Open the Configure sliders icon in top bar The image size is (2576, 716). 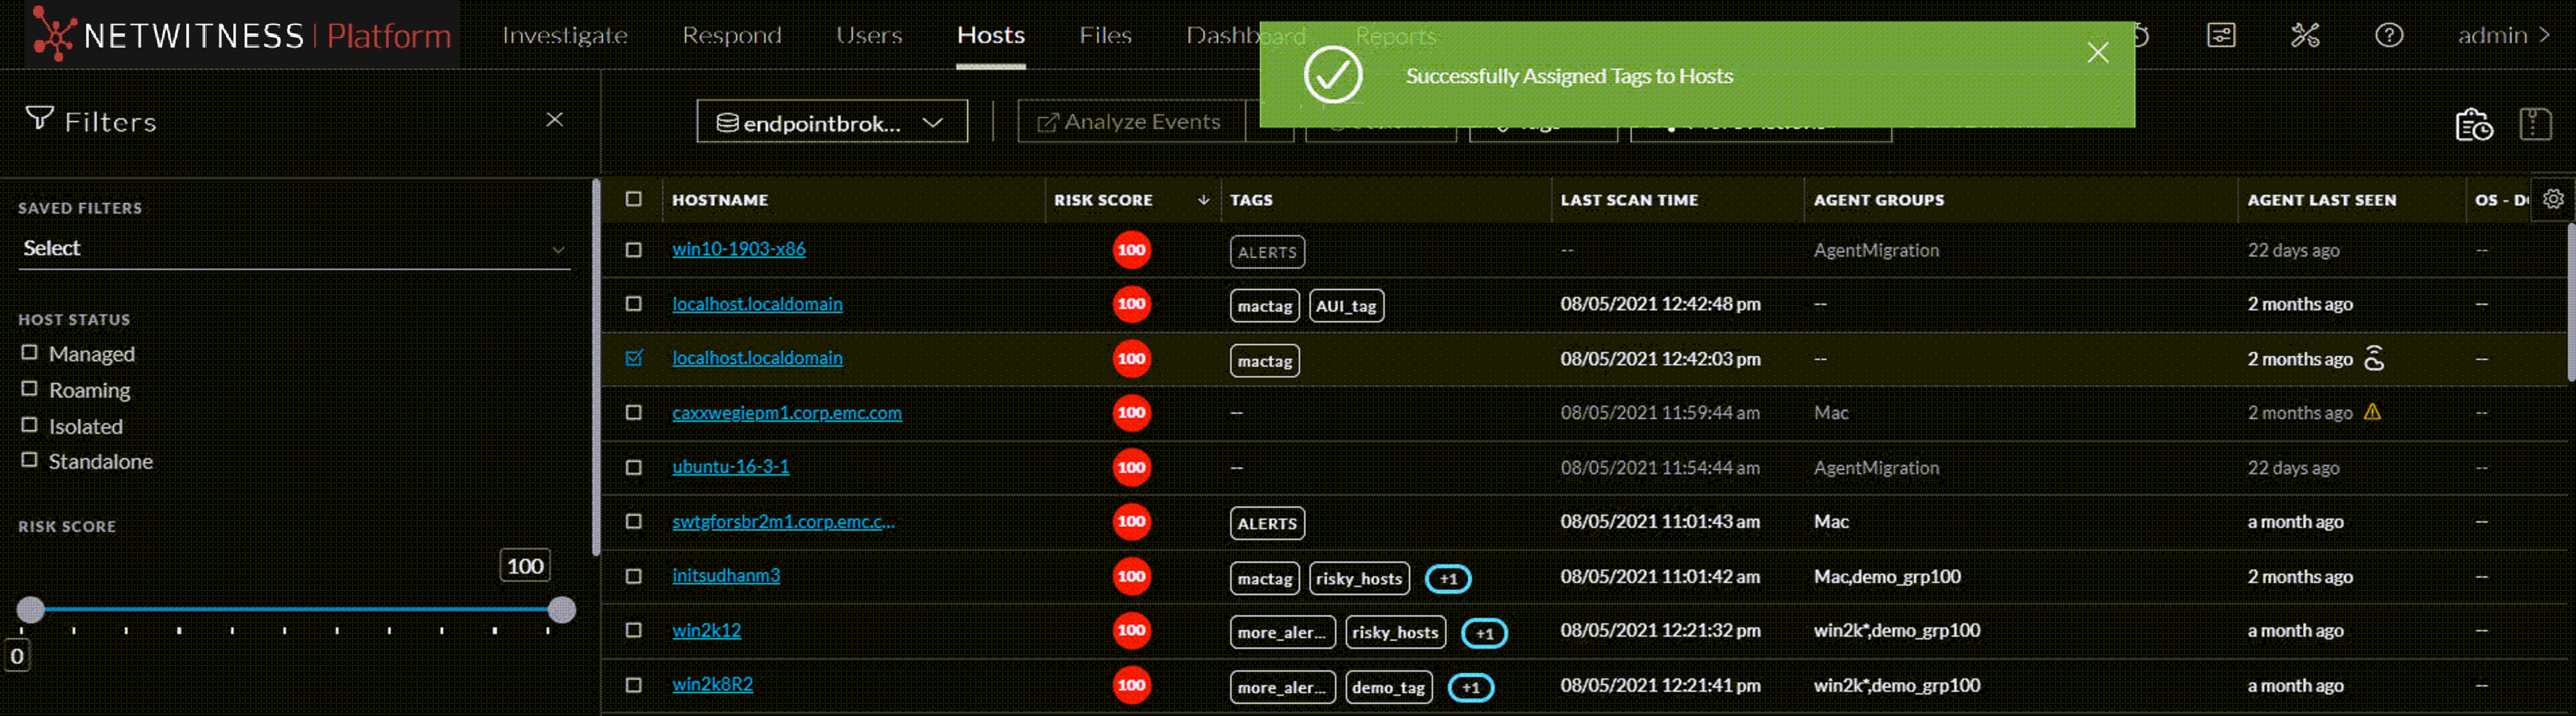coord(2220,36)
